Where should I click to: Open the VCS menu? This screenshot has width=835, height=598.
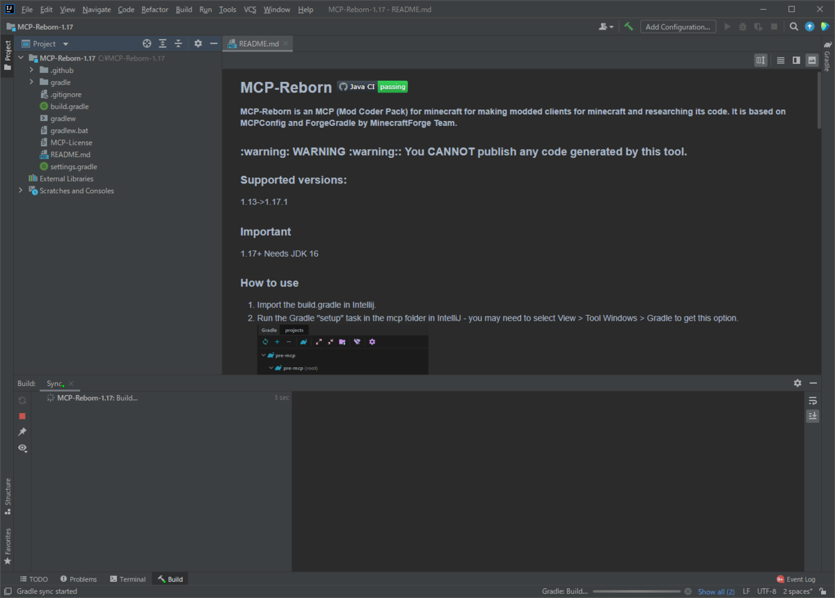pos(250,10)
